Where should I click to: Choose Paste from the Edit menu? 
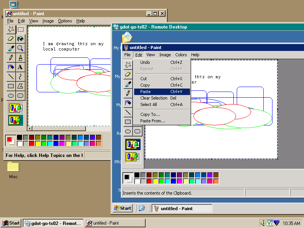pos(146,92)
